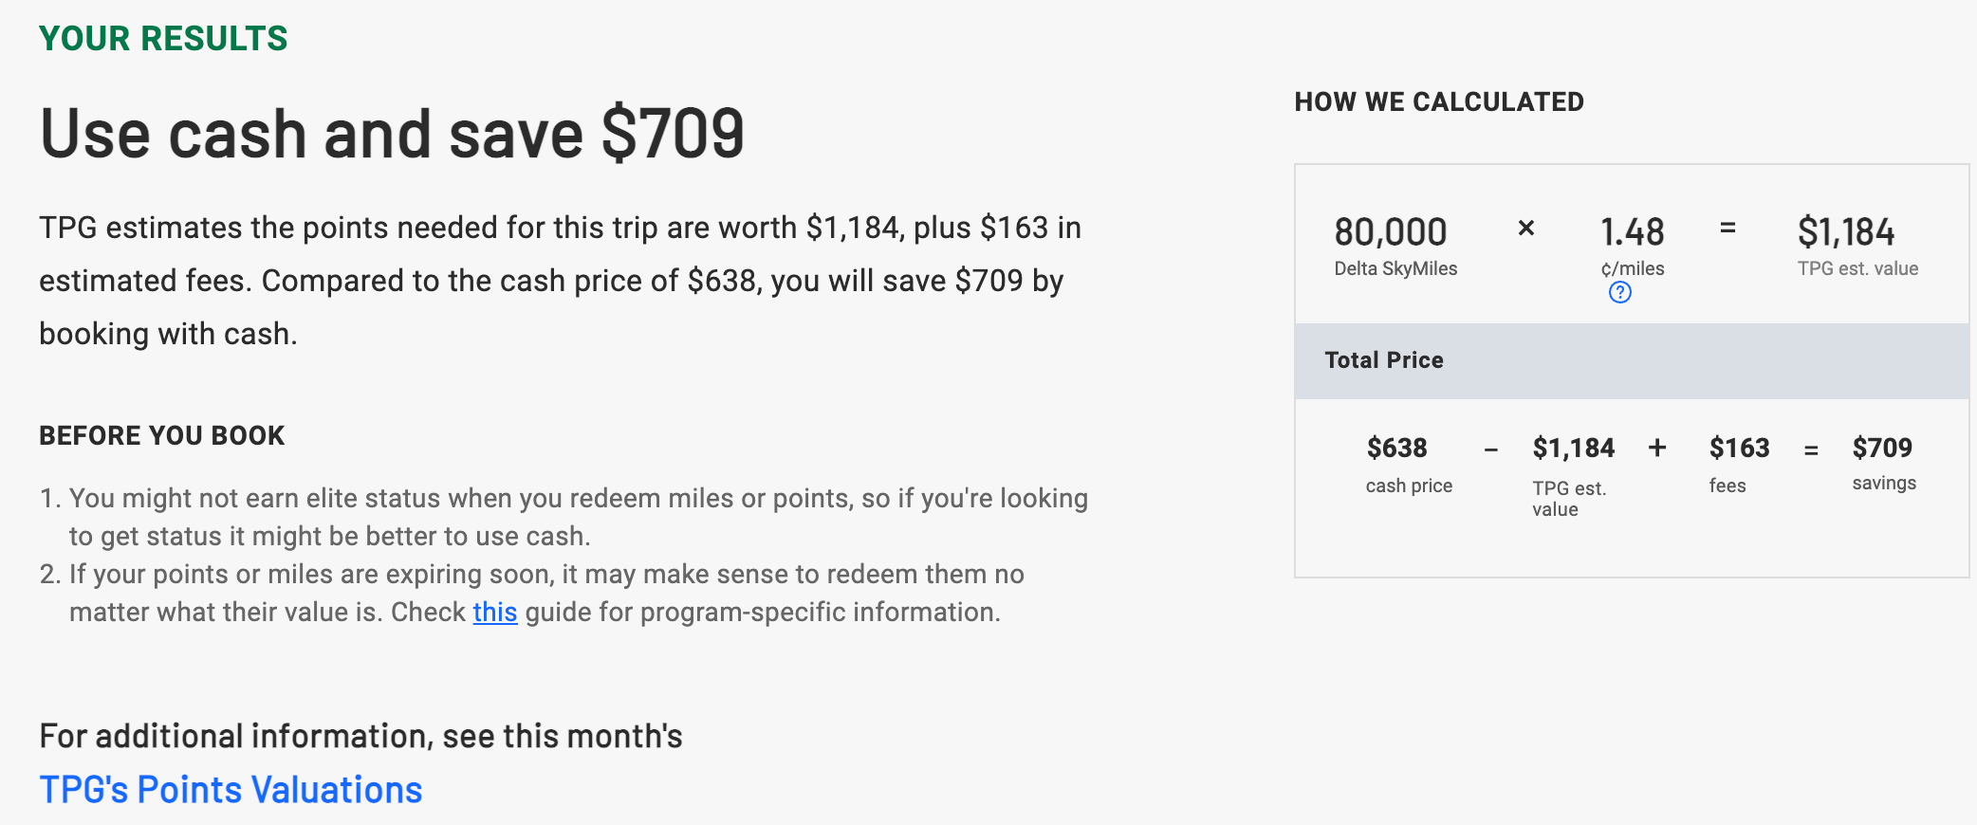Click the 1.48 cents per mile value
The image size is (1977, 825).
(1632, 232)
